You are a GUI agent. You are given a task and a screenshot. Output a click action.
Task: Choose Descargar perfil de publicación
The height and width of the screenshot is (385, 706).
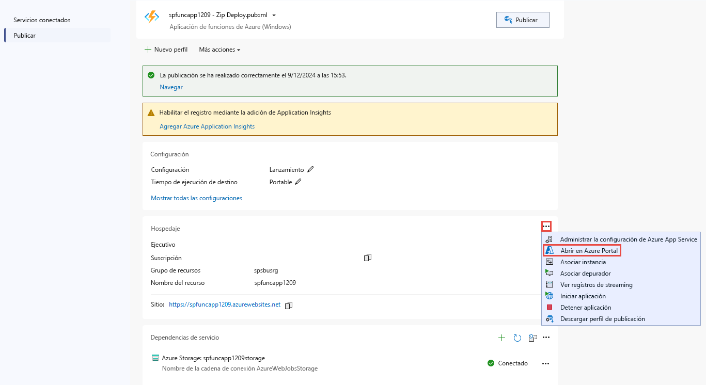(621, 318)
